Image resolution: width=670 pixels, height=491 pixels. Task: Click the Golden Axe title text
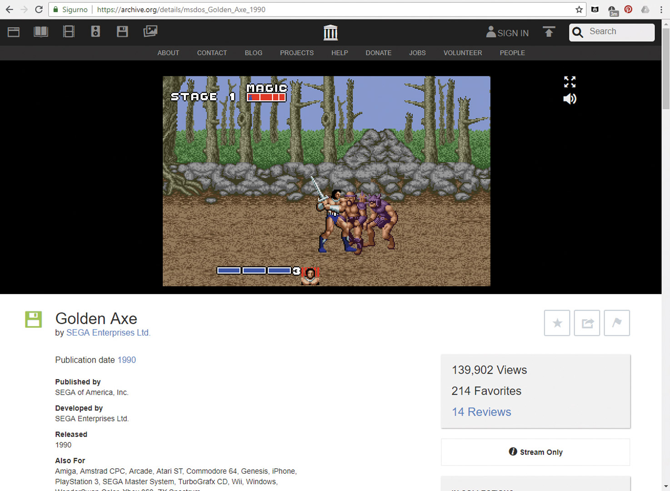click(96, 319)
